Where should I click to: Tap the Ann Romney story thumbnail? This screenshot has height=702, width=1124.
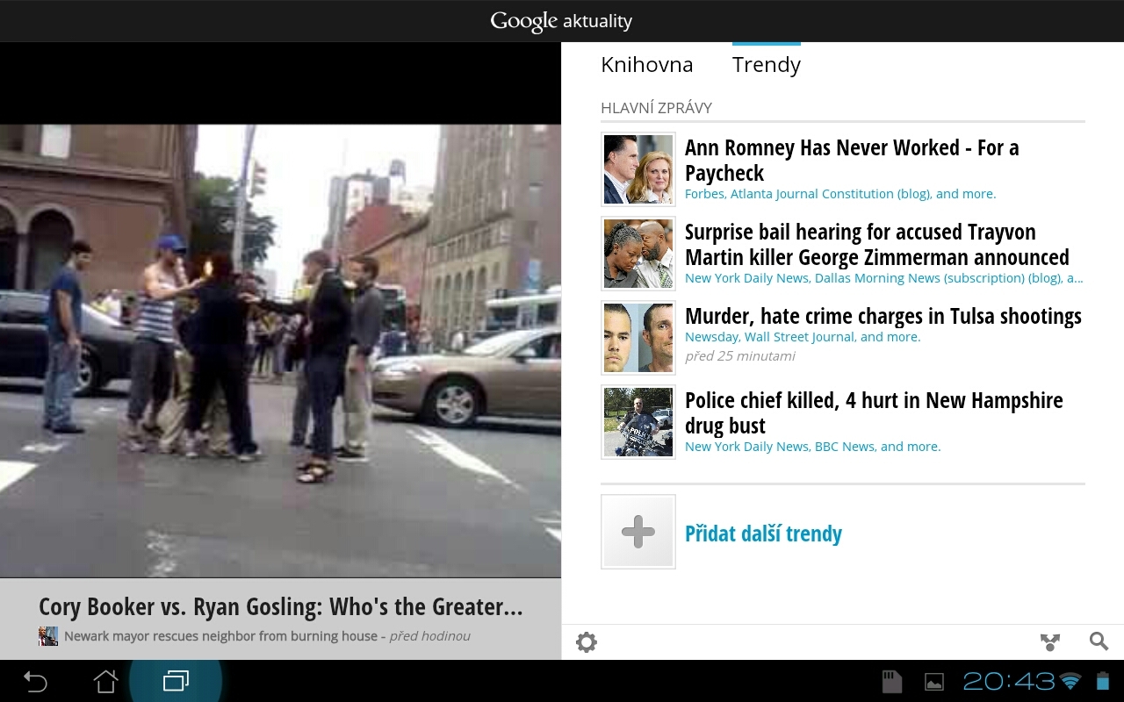(638, 168)
